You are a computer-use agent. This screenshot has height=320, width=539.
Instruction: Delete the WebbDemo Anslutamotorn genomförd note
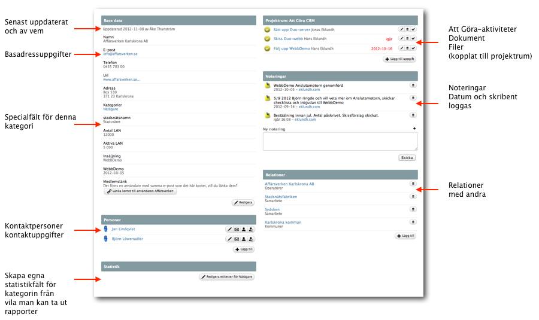[x=413, y=86]
